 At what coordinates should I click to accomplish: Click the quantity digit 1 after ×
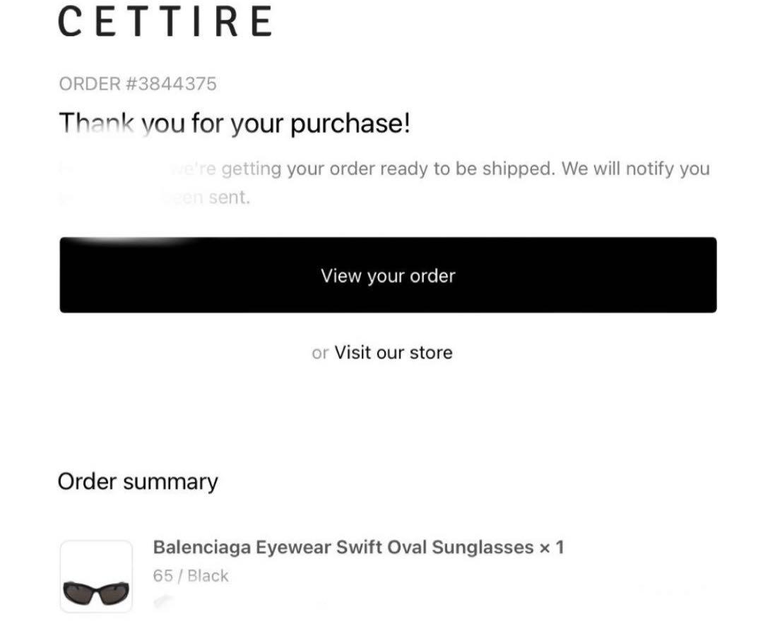(560, 548)
